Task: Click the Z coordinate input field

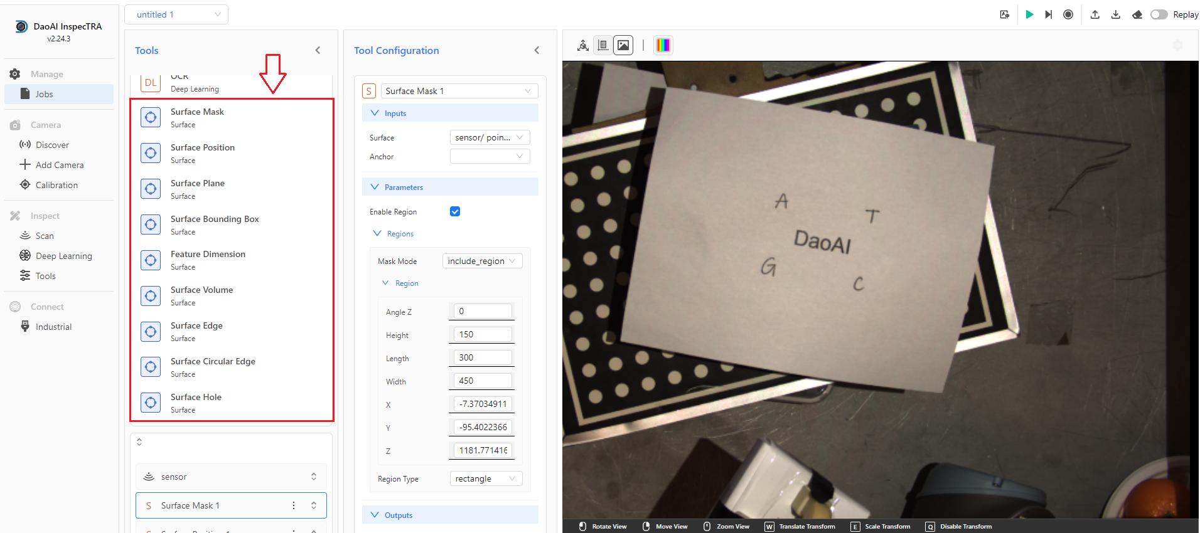Action: pyautogui.click(x=483, y=450)
